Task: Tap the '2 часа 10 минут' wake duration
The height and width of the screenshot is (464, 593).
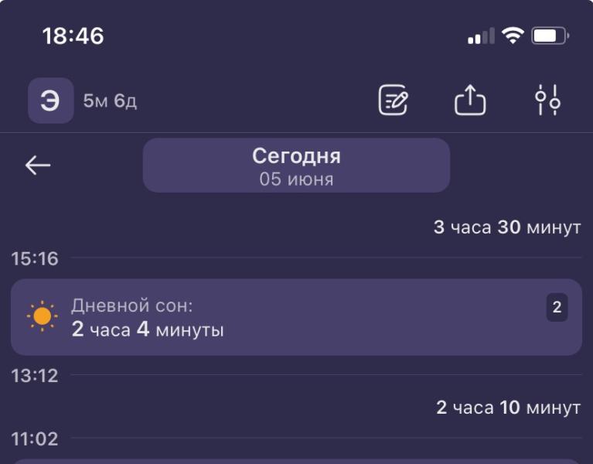Action: pos(508,408)
